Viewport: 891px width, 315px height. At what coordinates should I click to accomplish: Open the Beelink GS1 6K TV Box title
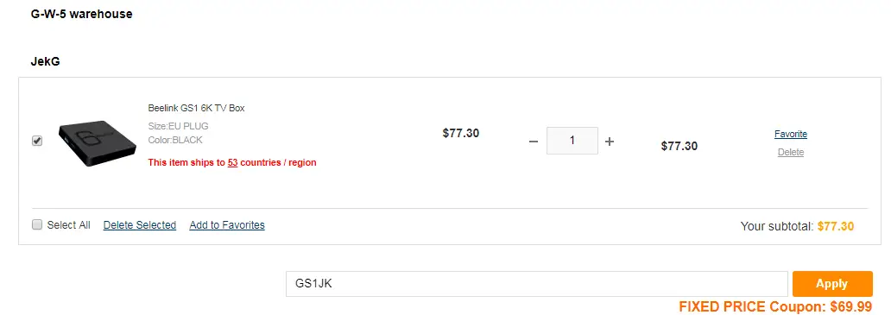[196, 108]
